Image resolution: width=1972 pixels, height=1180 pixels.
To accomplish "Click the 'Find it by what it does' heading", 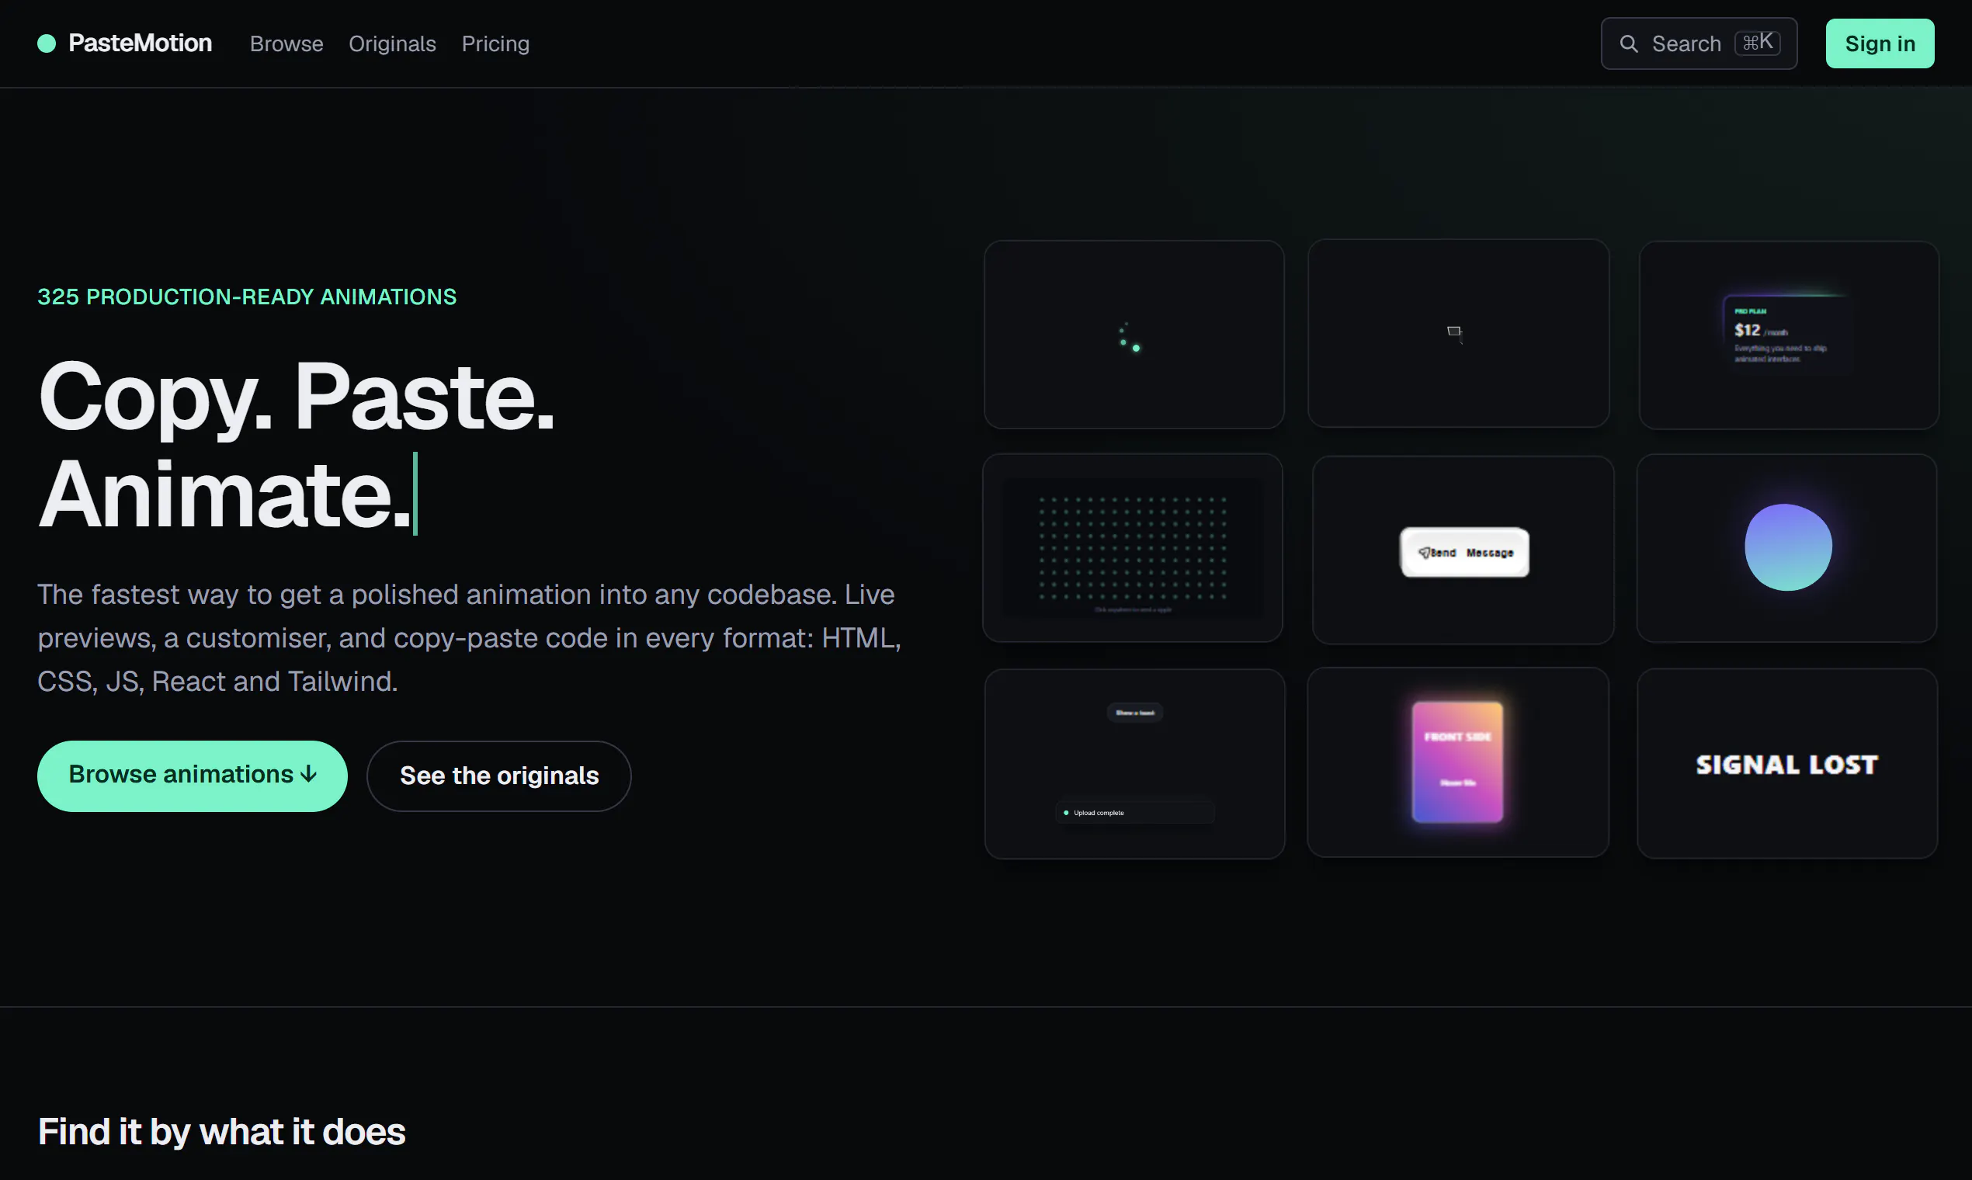I will coord(221,1132).
